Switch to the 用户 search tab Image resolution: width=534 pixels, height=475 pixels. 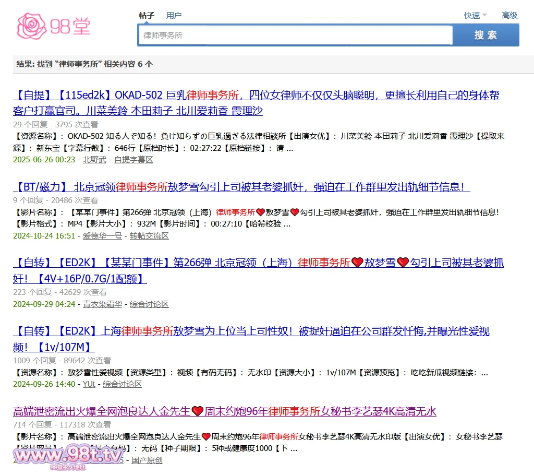pyautogui.click(x=174, y=15)
